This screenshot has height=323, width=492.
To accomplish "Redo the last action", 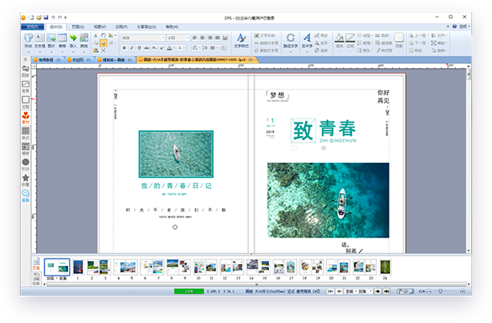I will click(x=60, y=17).
